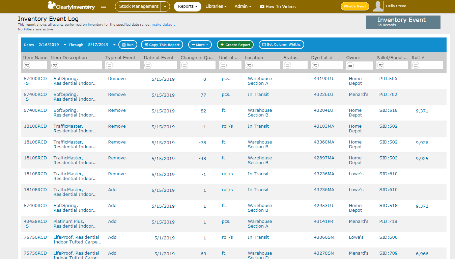
Task: Toggle filter operator for Item Name column
Action: pos(27,66)
